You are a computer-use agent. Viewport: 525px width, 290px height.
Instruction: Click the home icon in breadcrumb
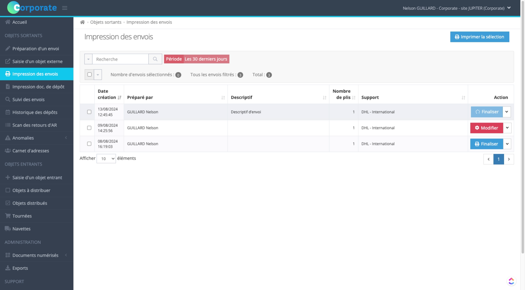82,22
